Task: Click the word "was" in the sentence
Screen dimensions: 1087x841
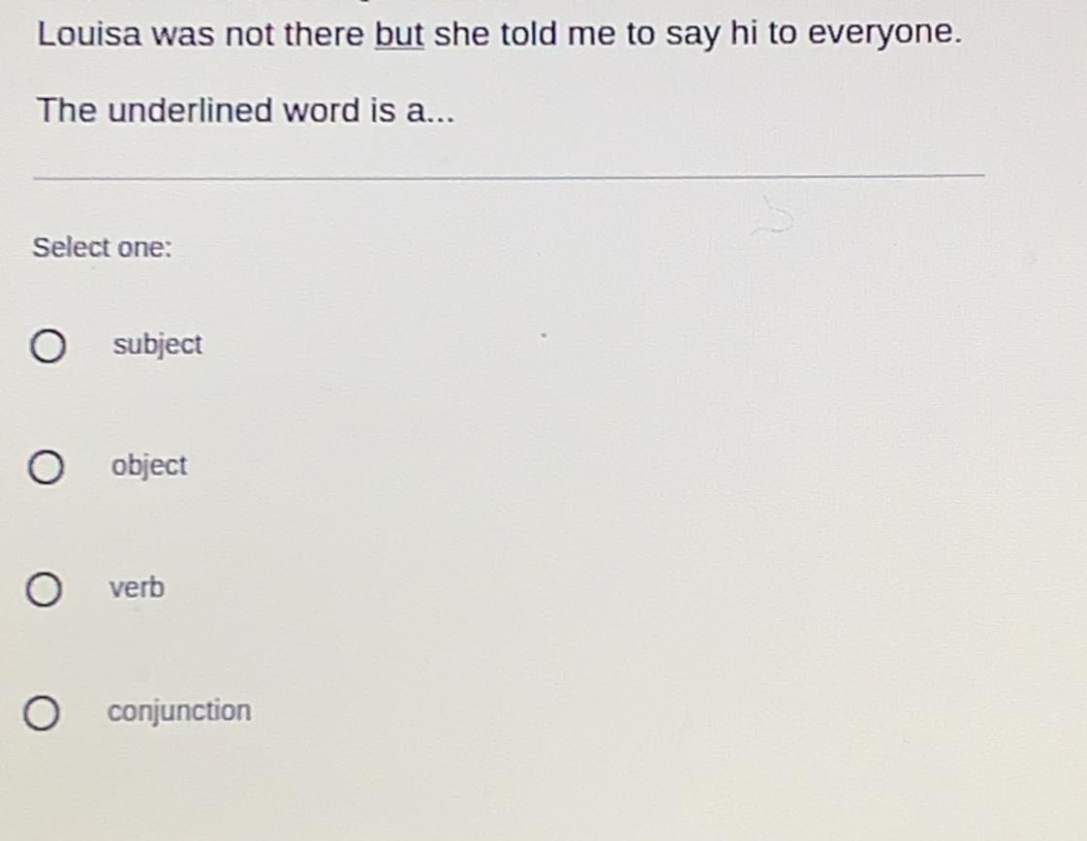Action: (x=183, y=35)
